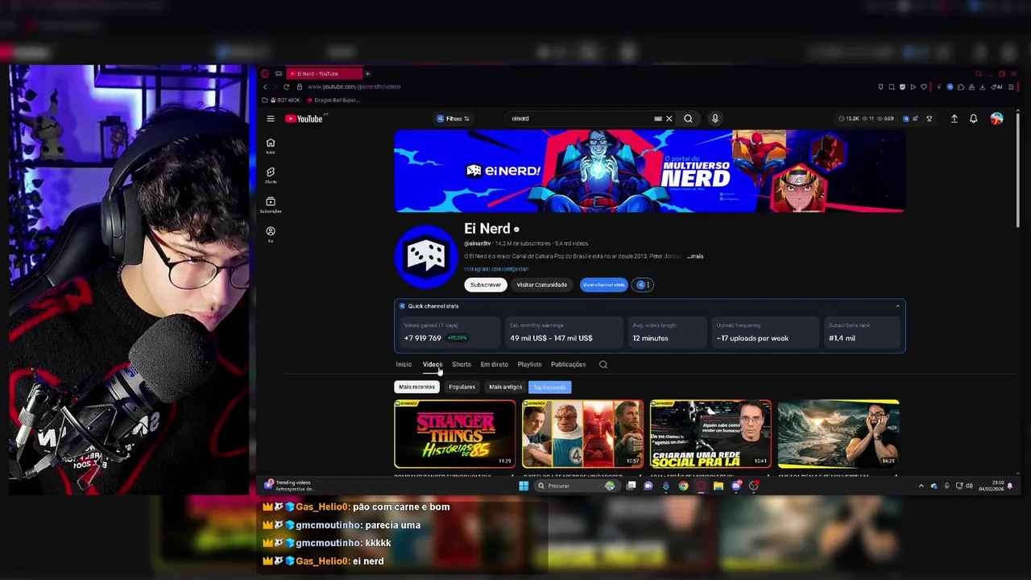Click the Ei Nerd channel avatar
Image resolution: width=1031 pixels, height=580 pixels.
(x=426, y=256)
